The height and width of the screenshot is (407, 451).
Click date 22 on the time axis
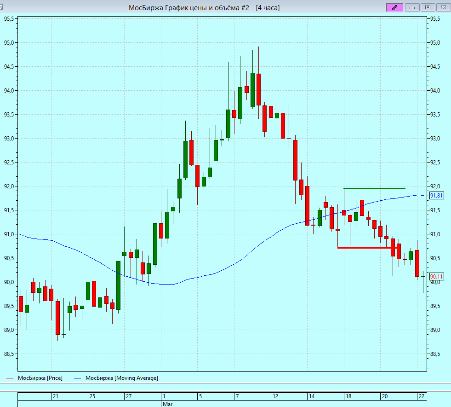point(422,396)
